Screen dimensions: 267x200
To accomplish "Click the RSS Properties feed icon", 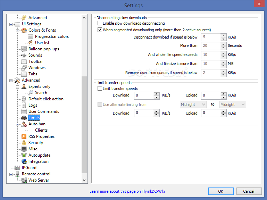I will [24, 136].
